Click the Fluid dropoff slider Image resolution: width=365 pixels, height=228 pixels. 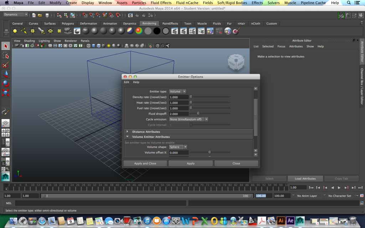[x=199, y=113]
